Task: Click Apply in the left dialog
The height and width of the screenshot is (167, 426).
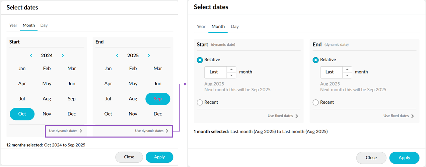Action: (x=159, y=157)
